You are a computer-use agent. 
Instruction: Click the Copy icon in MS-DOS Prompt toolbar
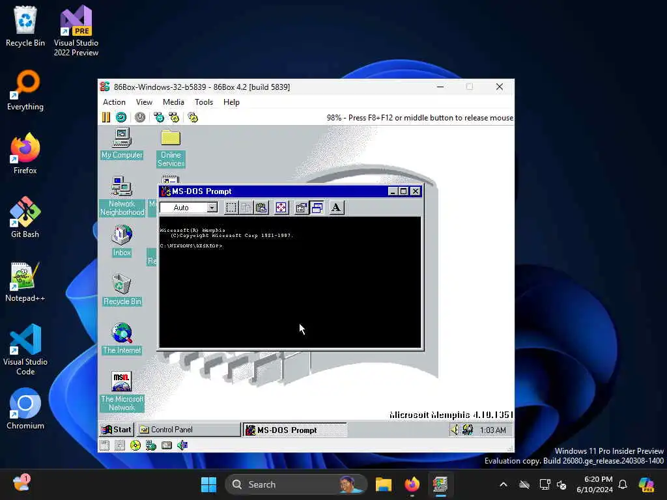[x=246, y=208]
